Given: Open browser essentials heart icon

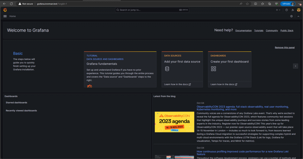Looking at the screenshot, I should click(277, 4).
